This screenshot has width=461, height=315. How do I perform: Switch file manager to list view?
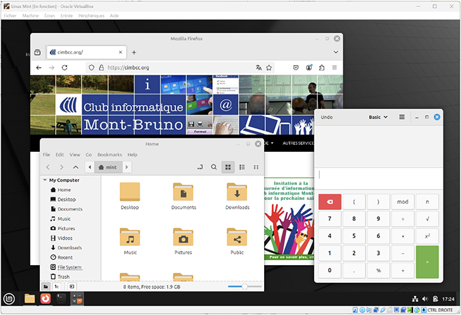click(242, 167)
